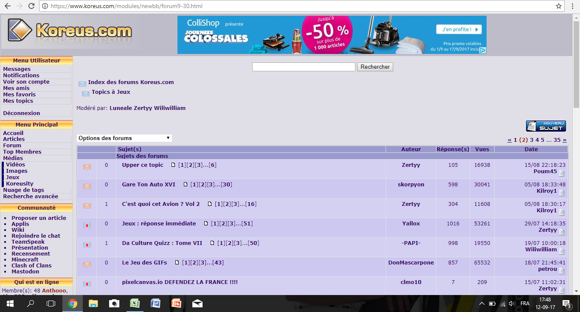Open the Forum item in Menu Principal

(x=12, y=145)
